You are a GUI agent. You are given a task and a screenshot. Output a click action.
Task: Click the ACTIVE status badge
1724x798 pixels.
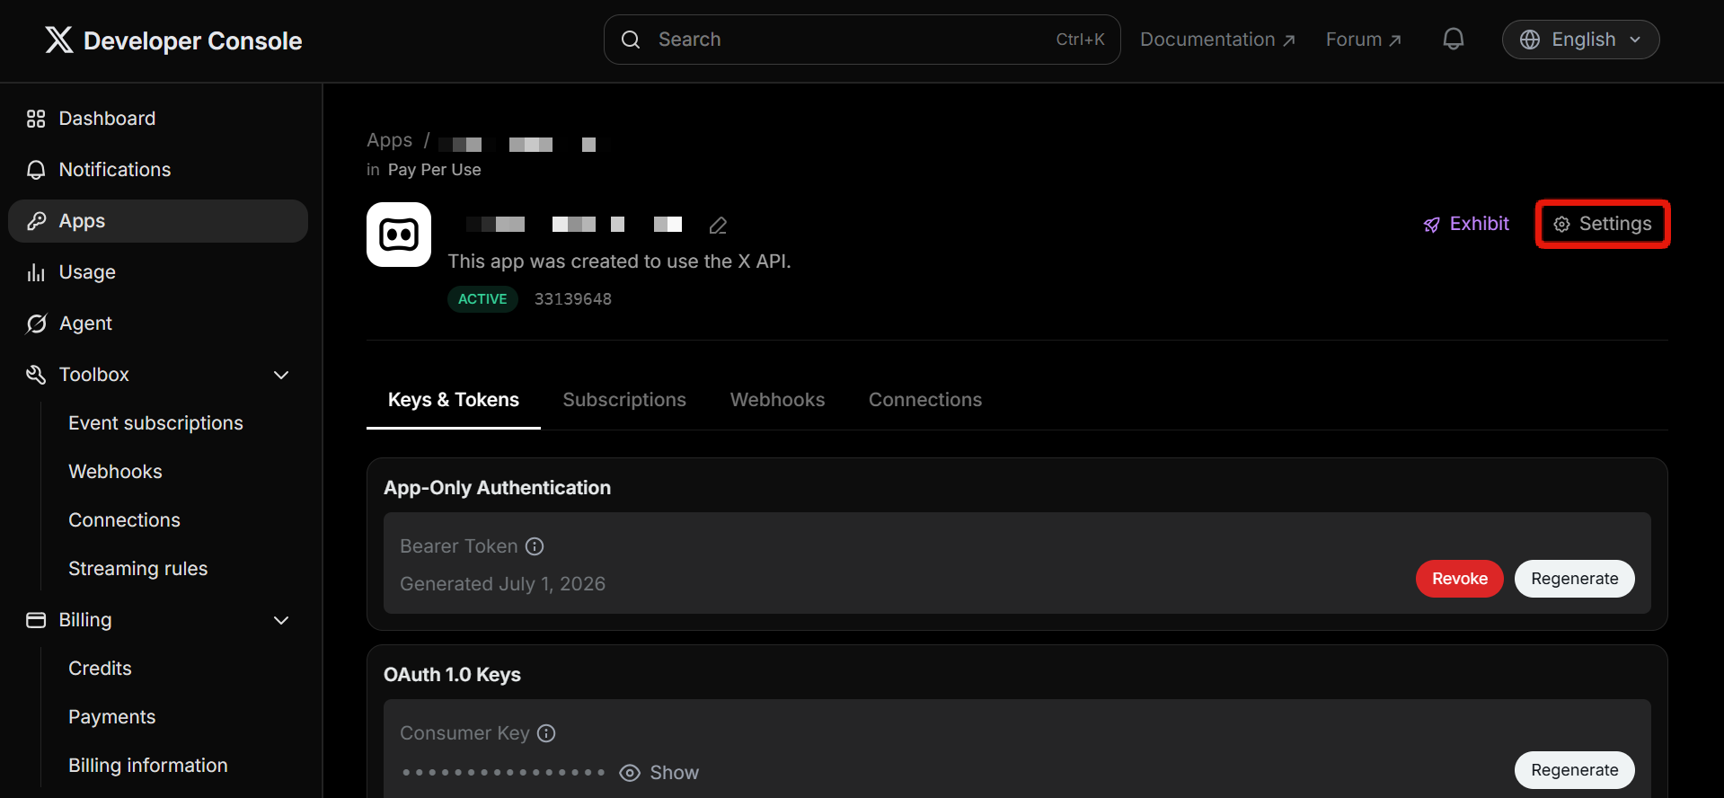(482, 299)
